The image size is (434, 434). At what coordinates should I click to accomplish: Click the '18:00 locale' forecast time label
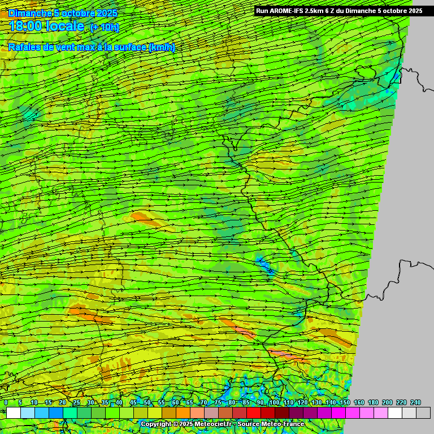click(x=47, y=26)
